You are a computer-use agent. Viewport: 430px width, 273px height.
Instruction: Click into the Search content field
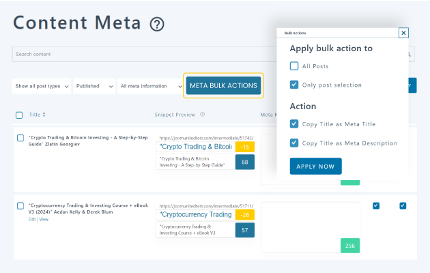(137, 55)
